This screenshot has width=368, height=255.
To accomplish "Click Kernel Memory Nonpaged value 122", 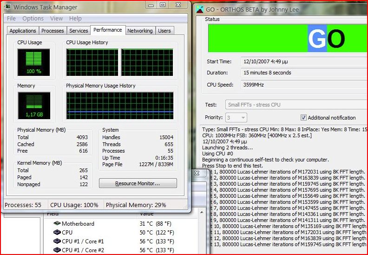I will (x=84, y=184).
